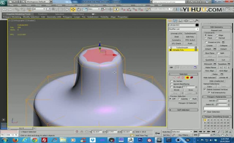Enable the By Angle checkbox
The height and width of the screenshot is (143, 234).
point(171,87)
